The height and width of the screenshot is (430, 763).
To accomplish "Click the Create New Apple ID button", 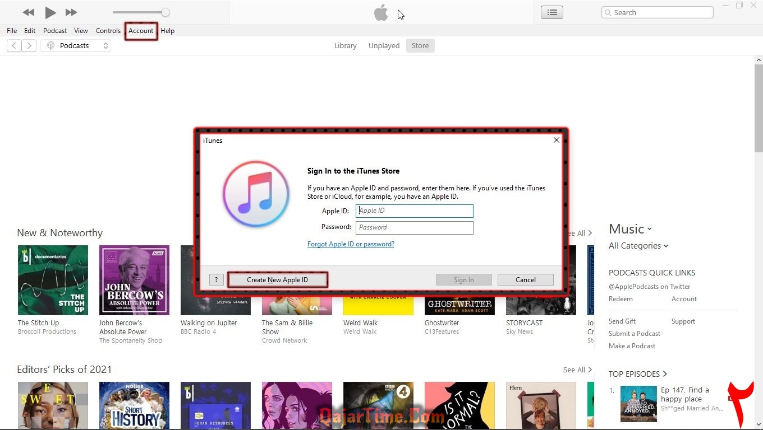I will pos(277,280).
